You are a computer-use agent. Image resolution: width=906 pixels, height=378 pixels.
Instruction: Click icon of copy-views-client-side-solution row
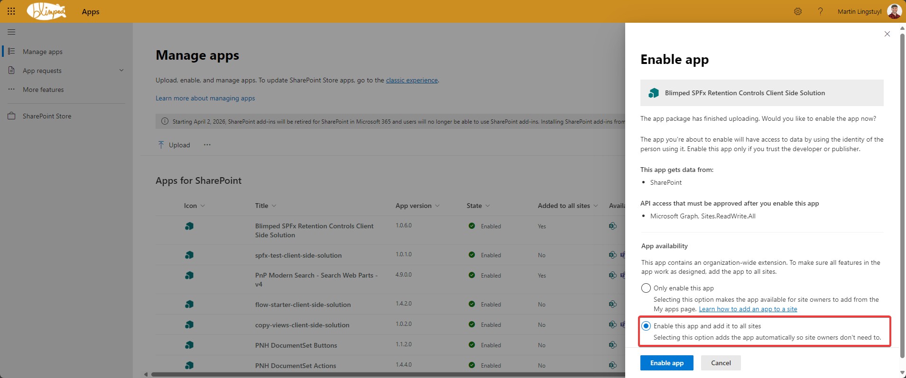coord(189,325)
